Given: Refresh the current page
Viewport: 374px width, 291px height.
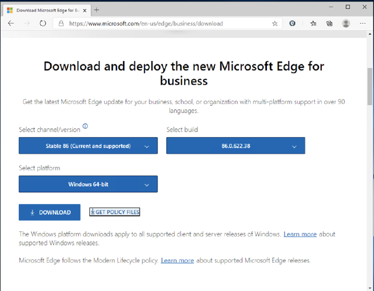Looking at the screenshot, I should click(x=43, y=23).
